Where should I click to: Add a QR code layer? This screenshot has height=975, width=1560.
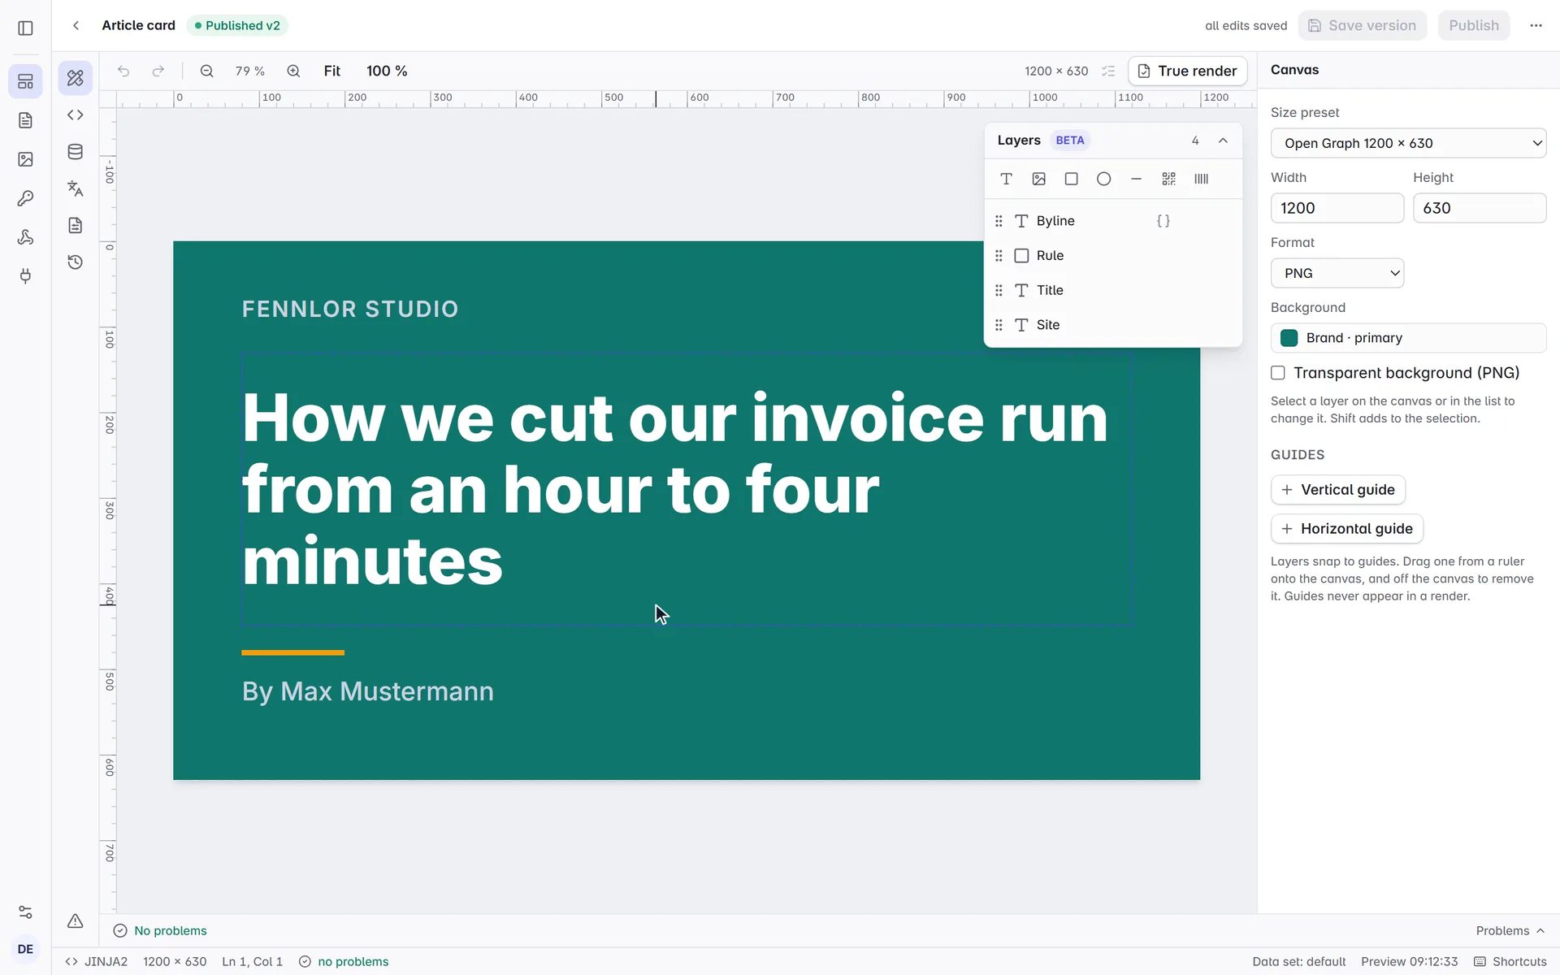(x=1168, y=179)
